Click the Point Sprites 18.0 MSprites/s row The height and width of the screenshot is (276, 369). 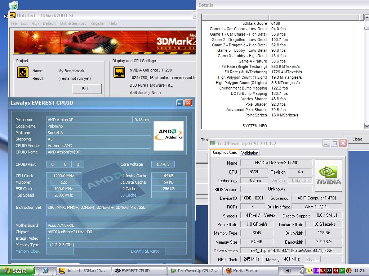point(272,115)
